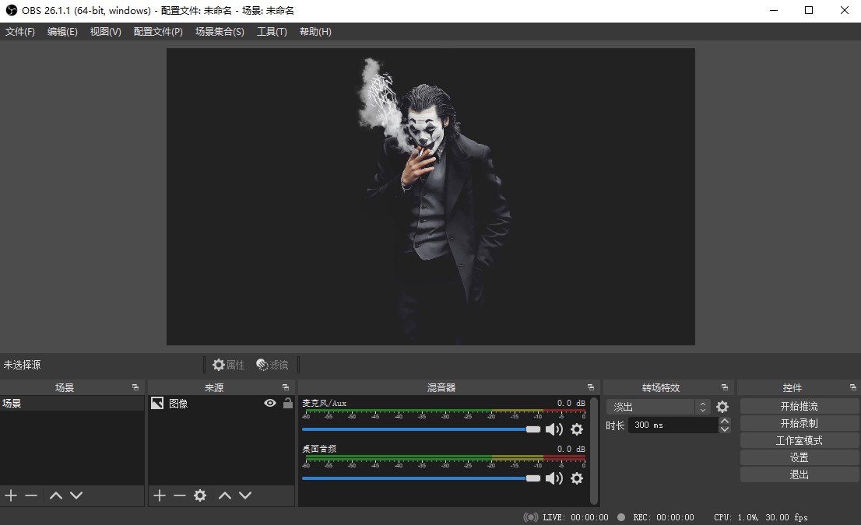Adjust the 麦克风/Aux volume slider
The height and width of the screenshot is (525, 861).
[x=421, y=429]
